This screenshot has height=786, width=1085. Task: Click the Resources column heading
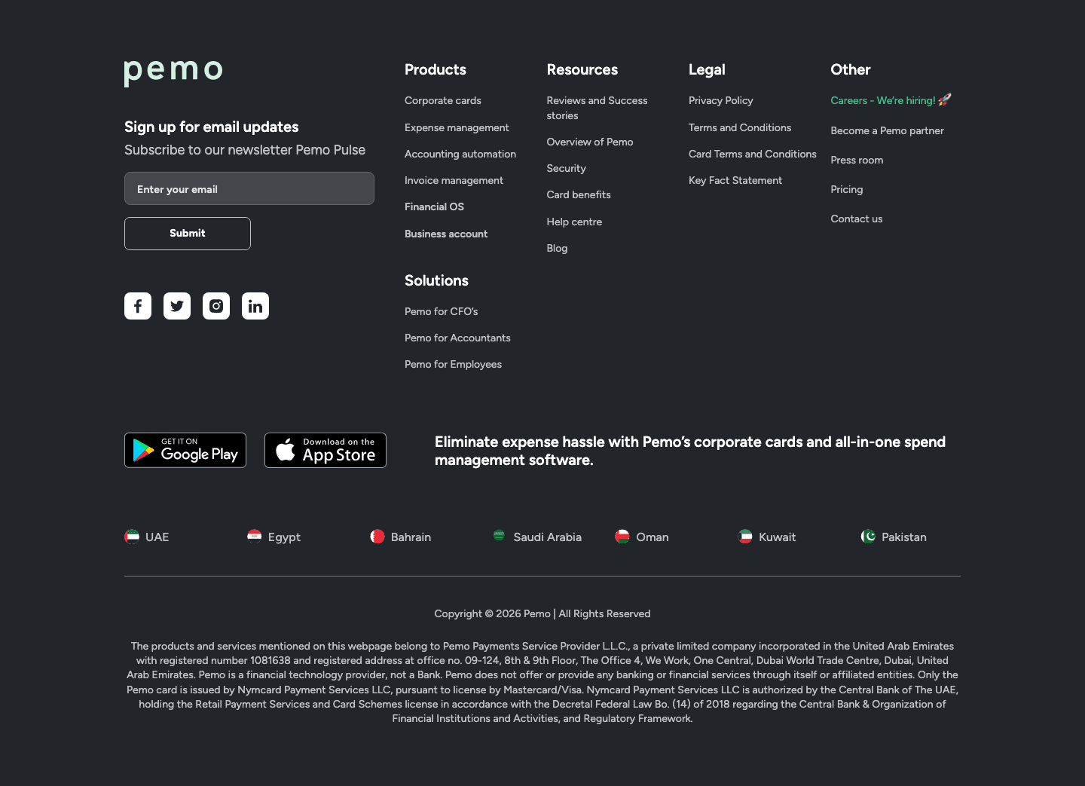(x=582, y=69)
